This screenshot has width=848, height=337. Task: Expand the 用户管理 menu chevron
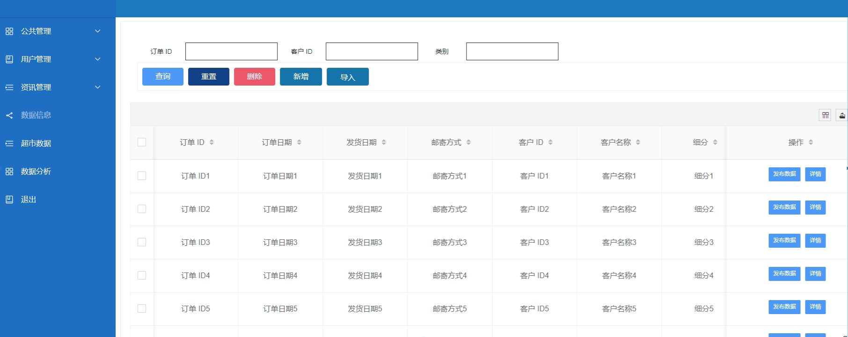click(98, 59)
